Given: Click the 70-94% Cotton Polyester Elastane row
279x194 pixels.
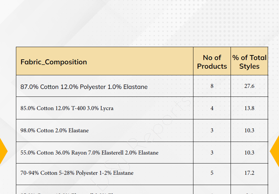Looking at the screenshot, I should click(x=142, y=174).
